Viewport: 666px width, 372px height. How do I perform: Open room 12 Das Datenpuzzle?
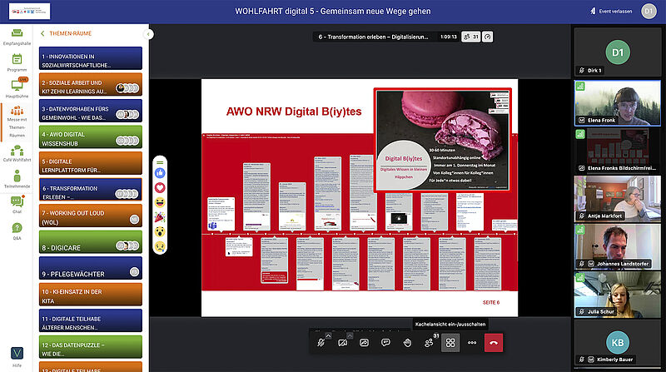(x=91, y=347)
